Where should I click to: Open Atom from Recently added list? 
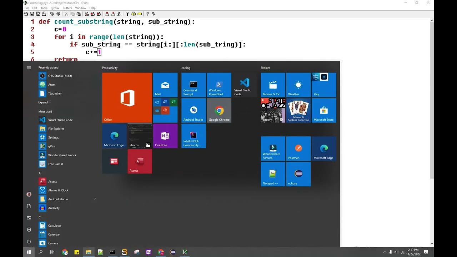click(67, 85)
